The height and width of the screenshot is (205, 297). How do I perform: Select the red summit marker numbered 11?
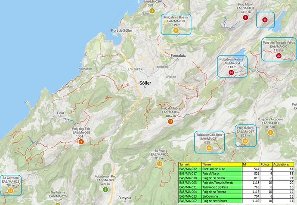pos(265,20)
